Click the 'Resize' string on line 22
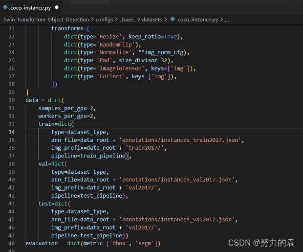 click(x=109, y=37)
